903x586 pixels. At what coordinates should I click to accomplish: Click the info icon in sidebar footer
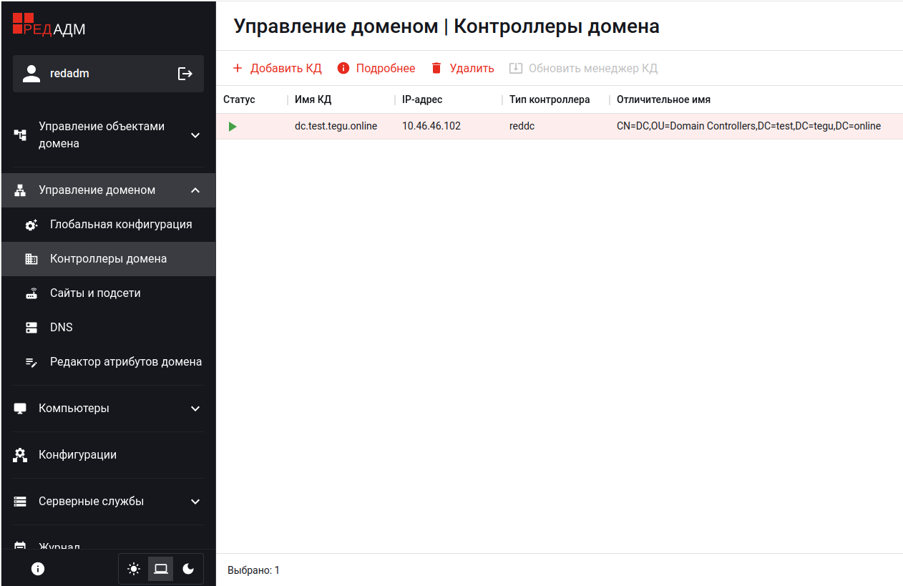[38, 569]
